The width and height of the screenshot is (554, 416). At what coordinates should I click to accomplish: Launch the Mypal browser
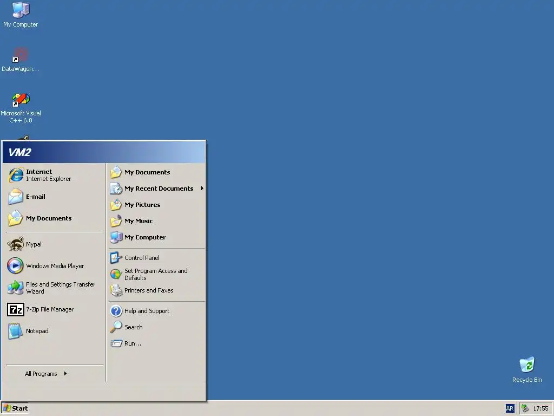[x=54, y=244]
